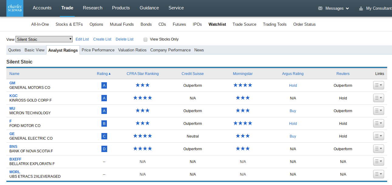Open the Research menu in top navigation
Image resolution: width=392 pixels, height=185 pixels.
click(x=92, y=8)
